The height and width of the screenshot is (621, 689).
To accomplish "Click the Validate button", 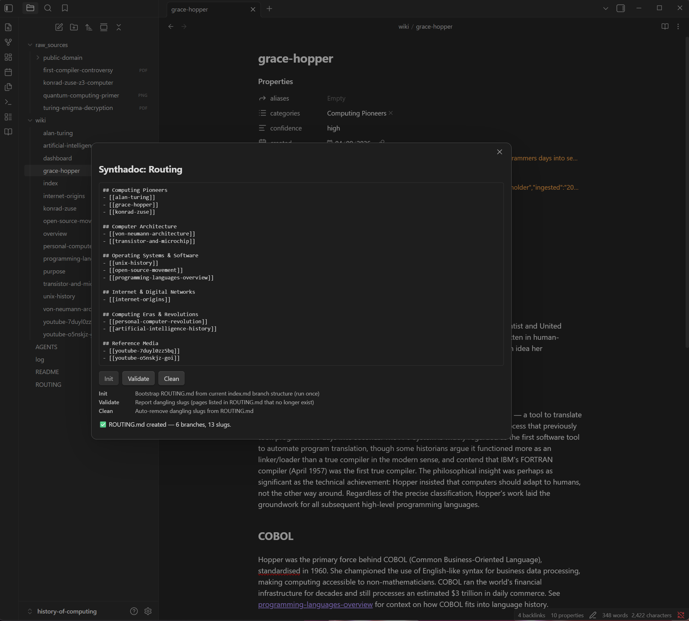I will (x=138, y=378).
